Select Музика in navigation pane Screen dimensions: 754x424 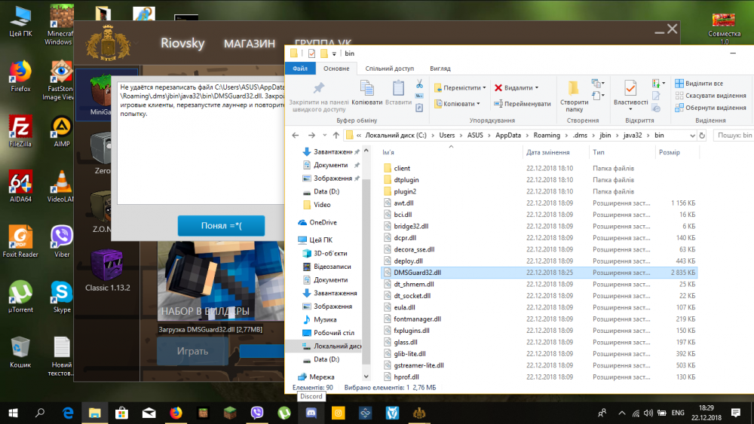click(319, 319)
